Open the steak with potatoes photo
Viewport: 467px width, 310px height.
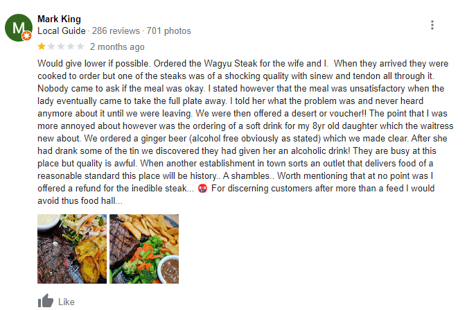[72, 249]
